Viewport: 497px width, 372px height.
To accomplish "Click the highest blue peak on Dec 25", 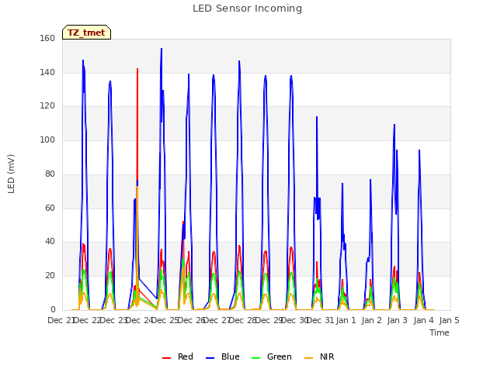I will (162, 50).
